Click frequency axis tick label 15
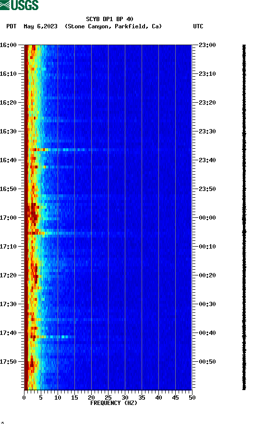This screenshot has width=265, height=428. coord(74,398)
